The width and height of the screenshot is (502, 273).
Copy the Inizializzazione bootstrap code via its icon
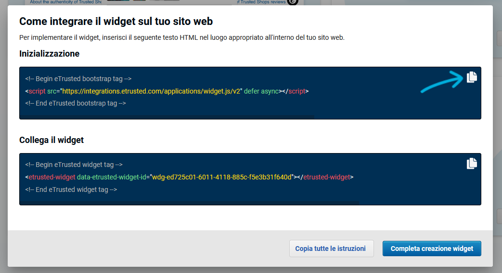coord(472,77)
